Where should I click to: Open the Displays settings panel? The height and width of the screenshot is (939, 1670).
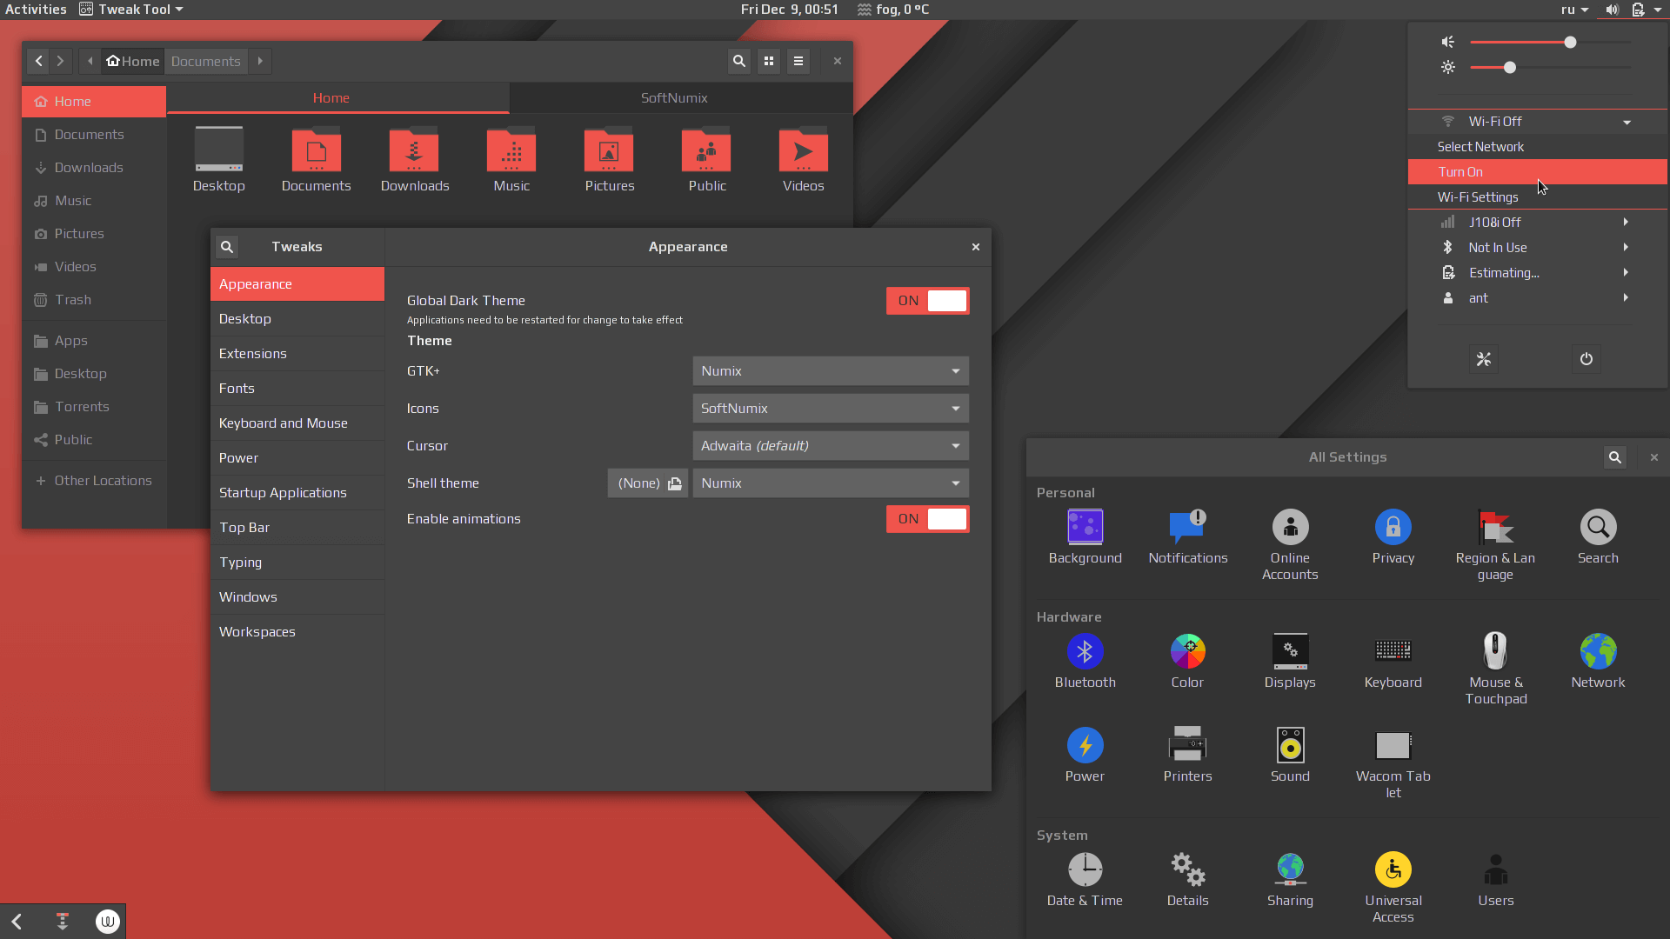click(x=1290, y=651)
